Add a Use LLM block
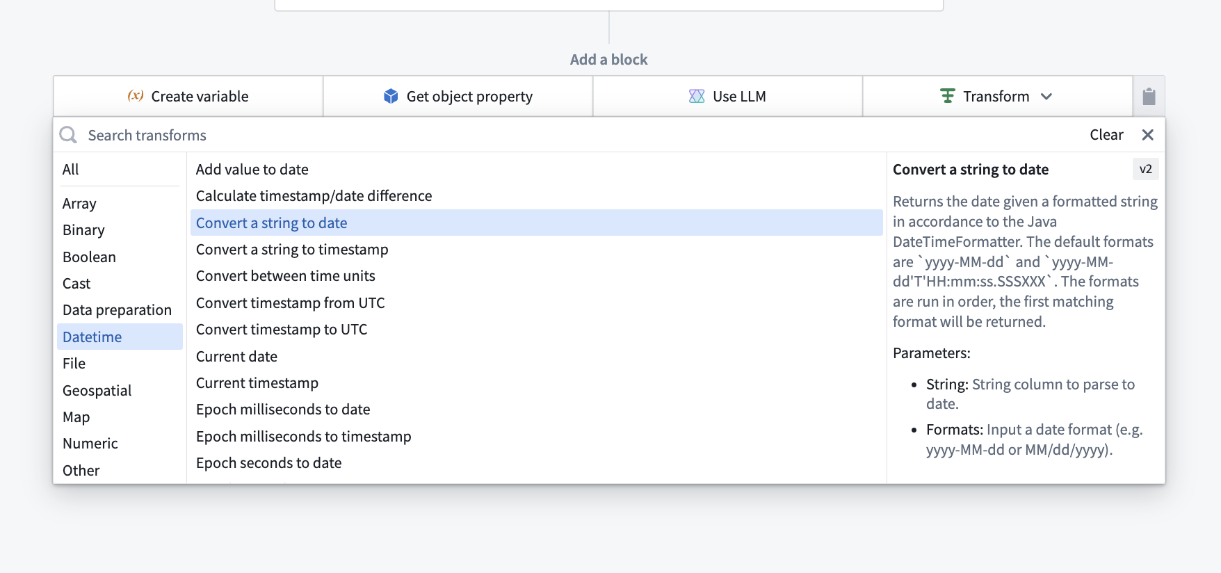This screenshot has width=1221, height=573. pyautogui.click(x=728, y=96)
